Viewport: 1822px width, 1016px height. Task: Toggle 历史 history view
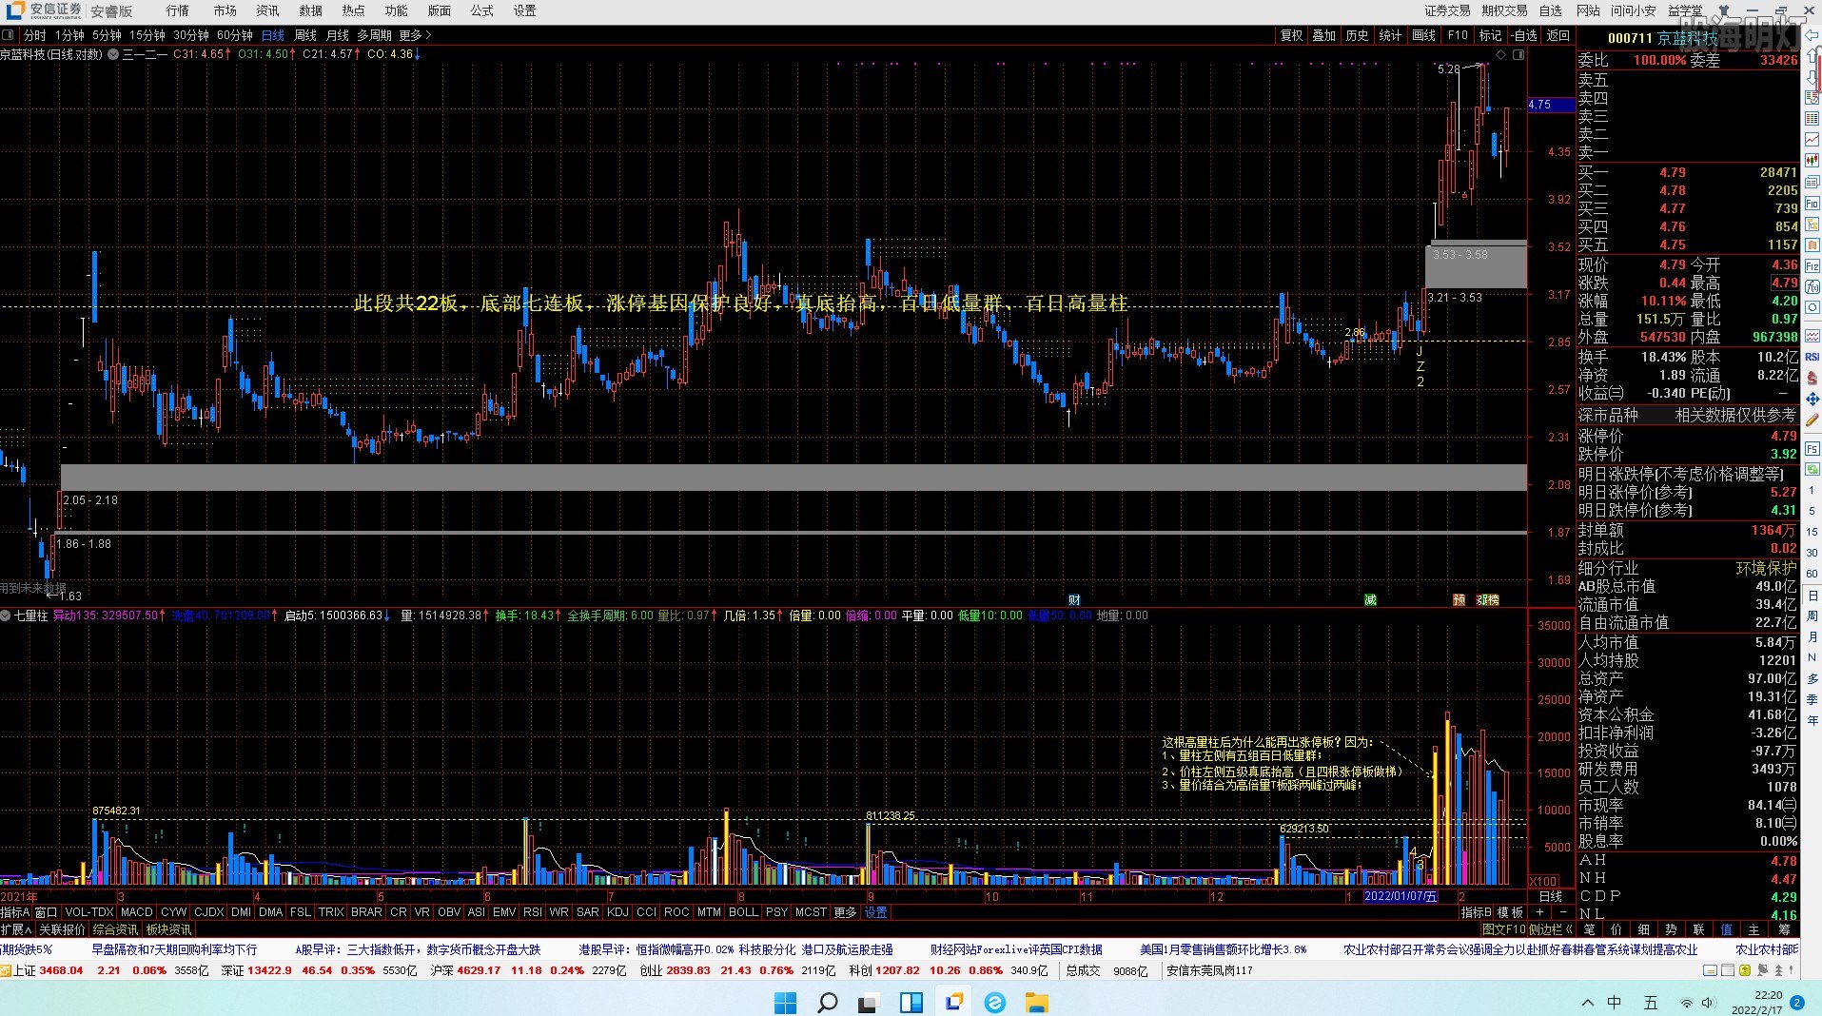(x=1358, y=35)
